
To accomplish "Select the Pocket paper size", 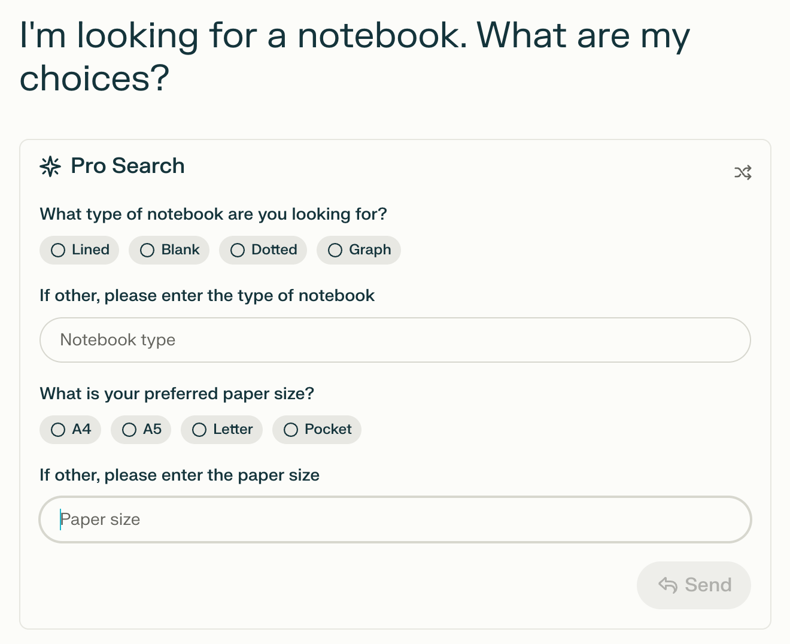I will (x=317, y=430).
